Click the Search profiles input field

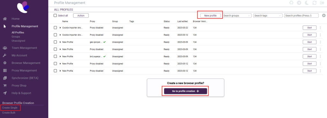coord(301,16)
